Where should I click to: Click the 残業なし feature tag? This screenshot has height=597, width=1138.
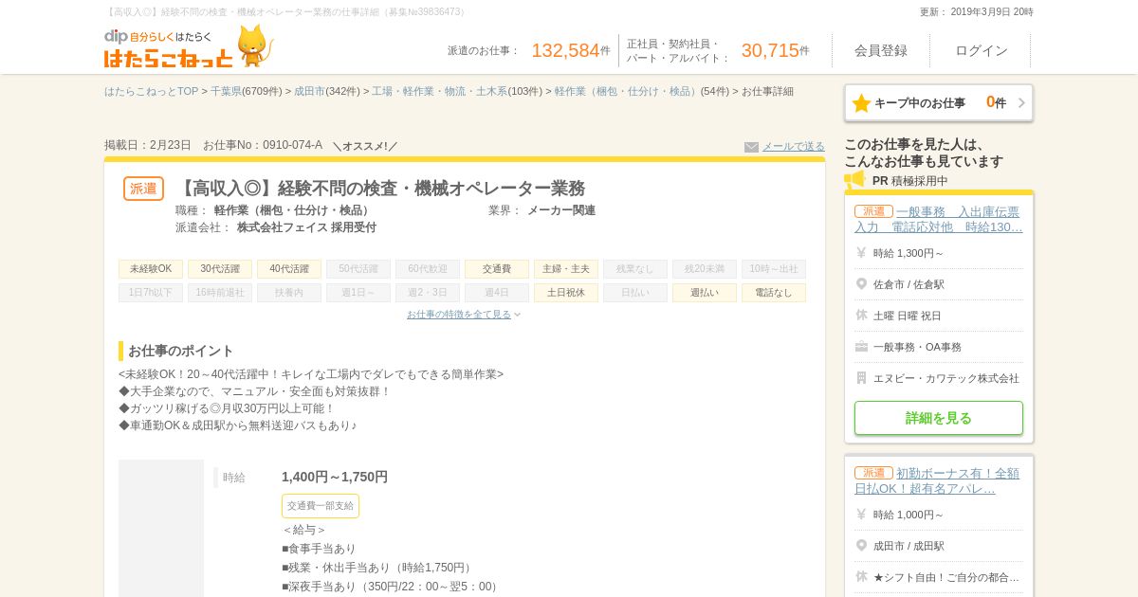point(635,269)
